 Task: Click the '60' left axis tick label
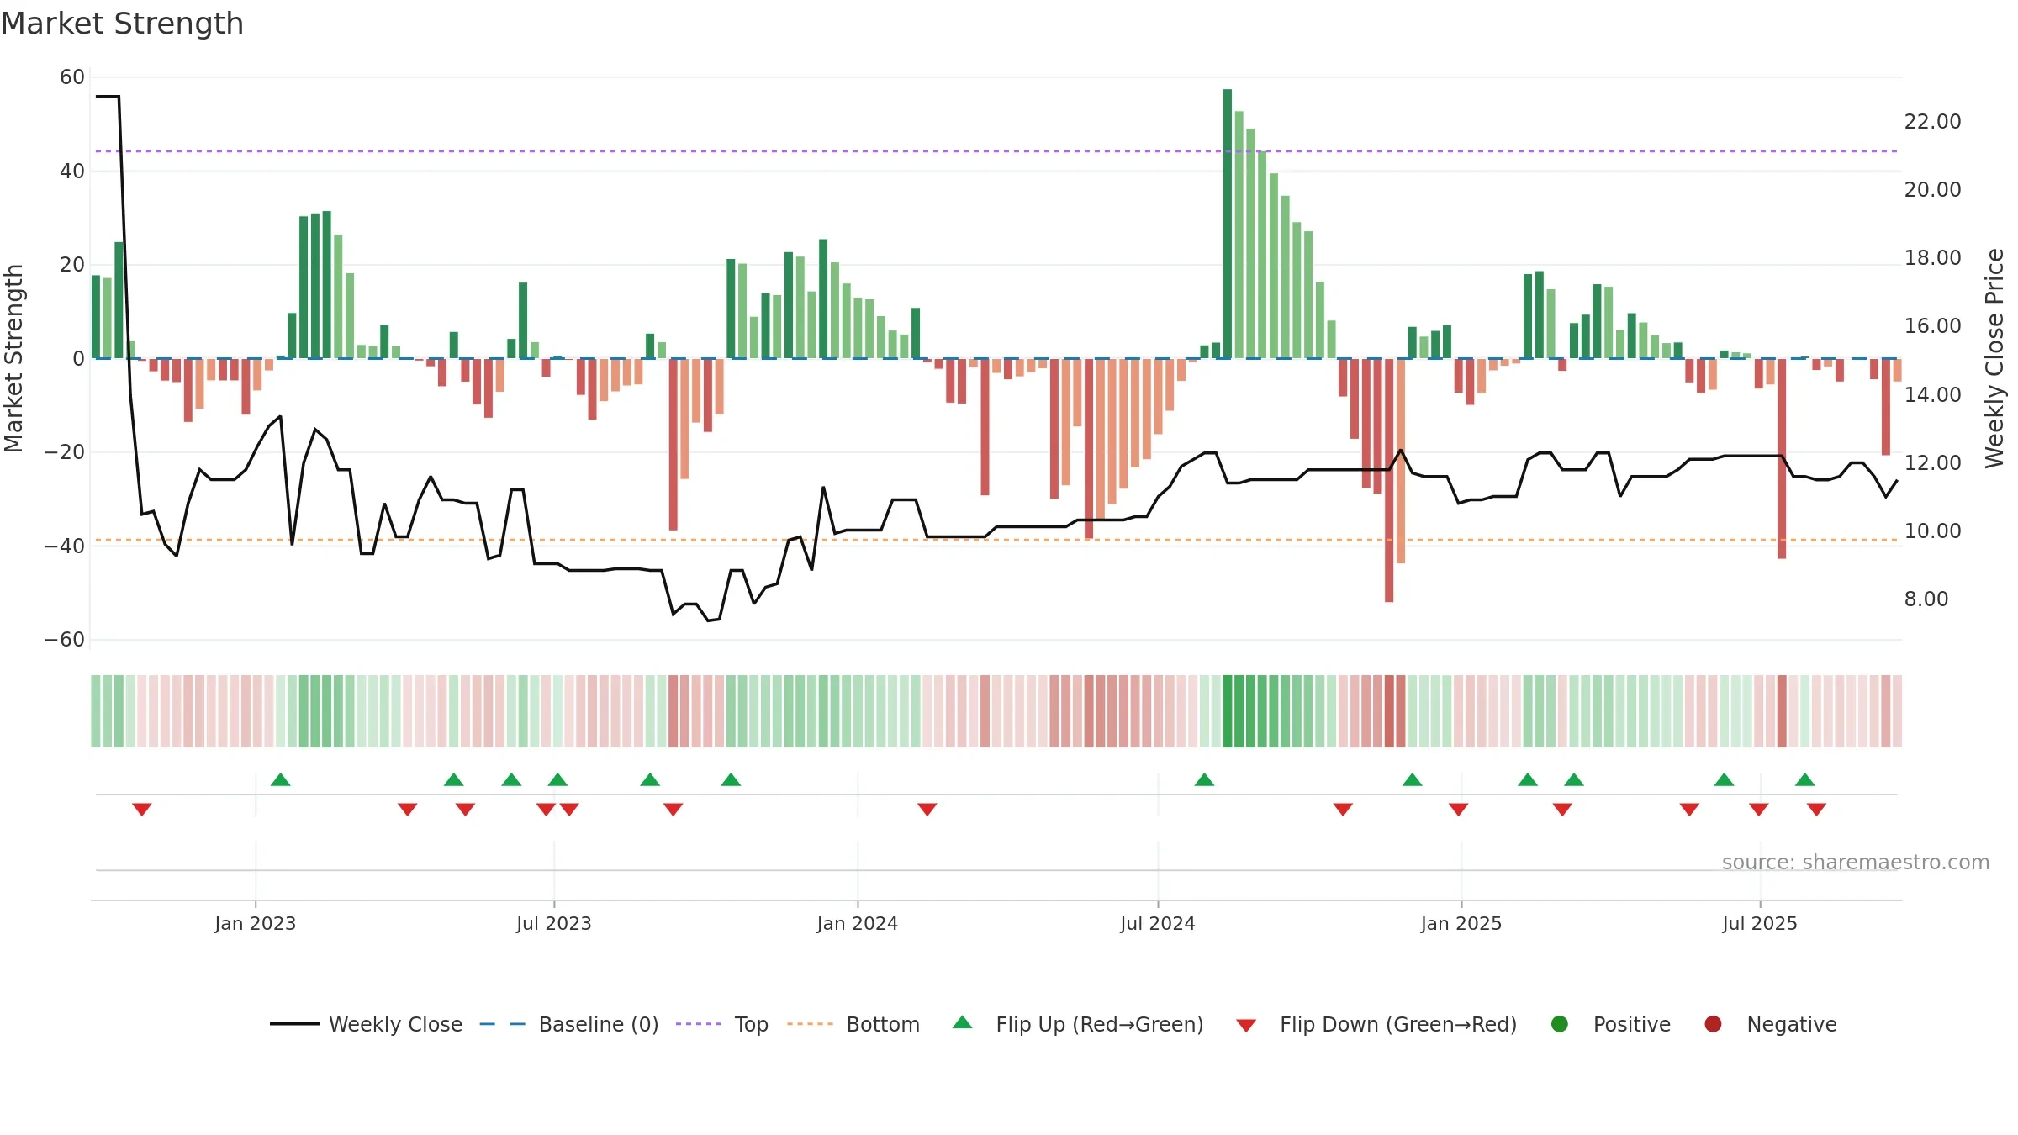pos(72,77)
